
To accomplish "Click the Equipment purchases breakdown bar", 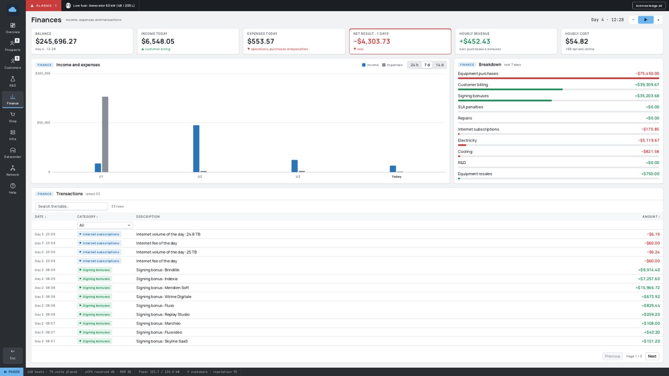I will click(558, 78).
